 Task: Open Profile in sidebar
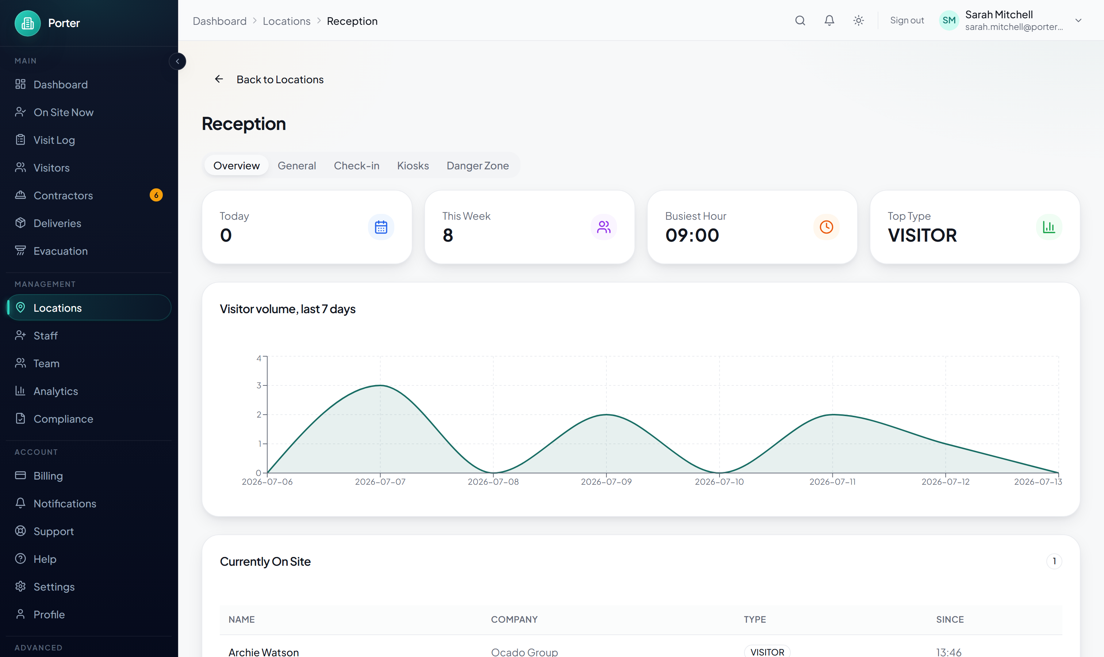tap(89, 615)
